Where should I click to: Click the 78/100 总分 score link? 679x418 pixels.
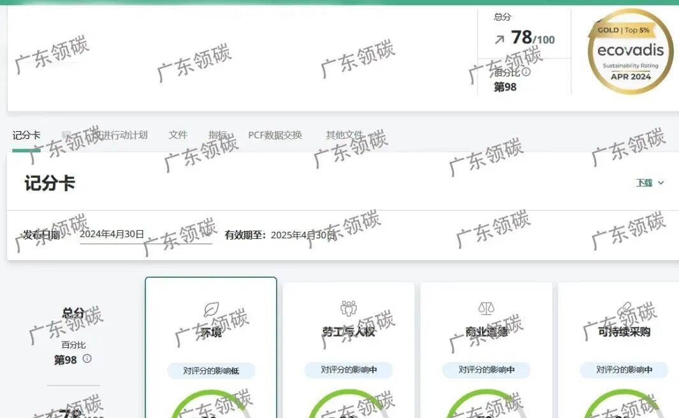tap(531, 38)
